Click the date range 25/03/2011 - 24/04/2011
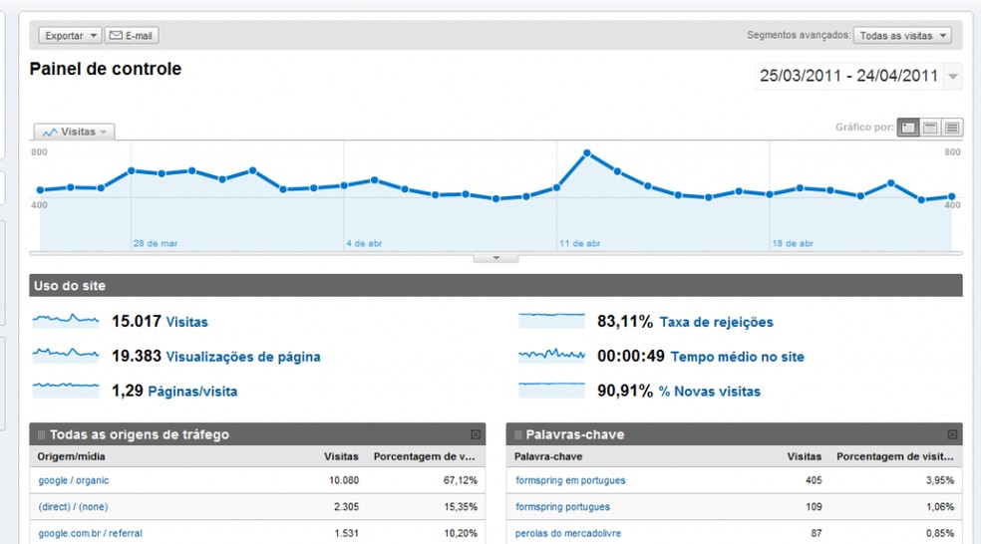 pos(849,76)
